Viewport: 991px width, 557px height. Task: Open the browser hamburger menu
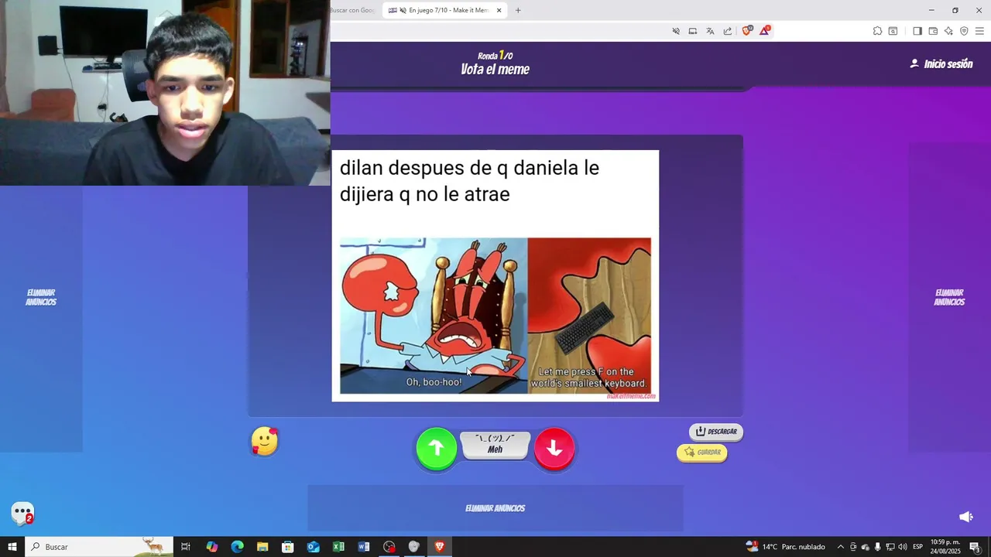pos(979,31)
